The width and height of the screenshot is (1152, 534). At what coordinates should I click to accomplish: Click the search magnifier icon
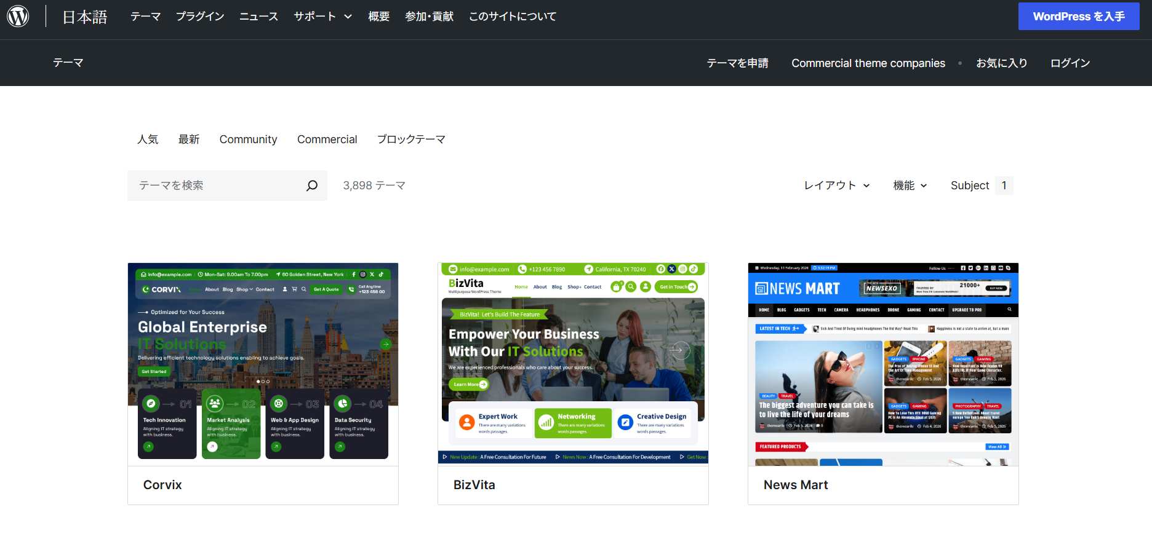(312, 186)
